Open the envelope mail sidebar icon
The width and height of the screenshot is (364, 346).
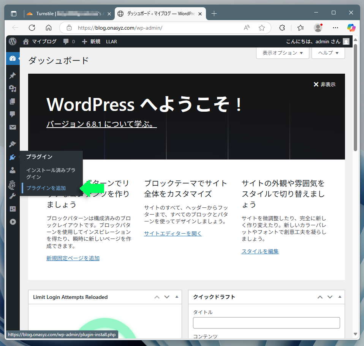click(x=13, y=127)
